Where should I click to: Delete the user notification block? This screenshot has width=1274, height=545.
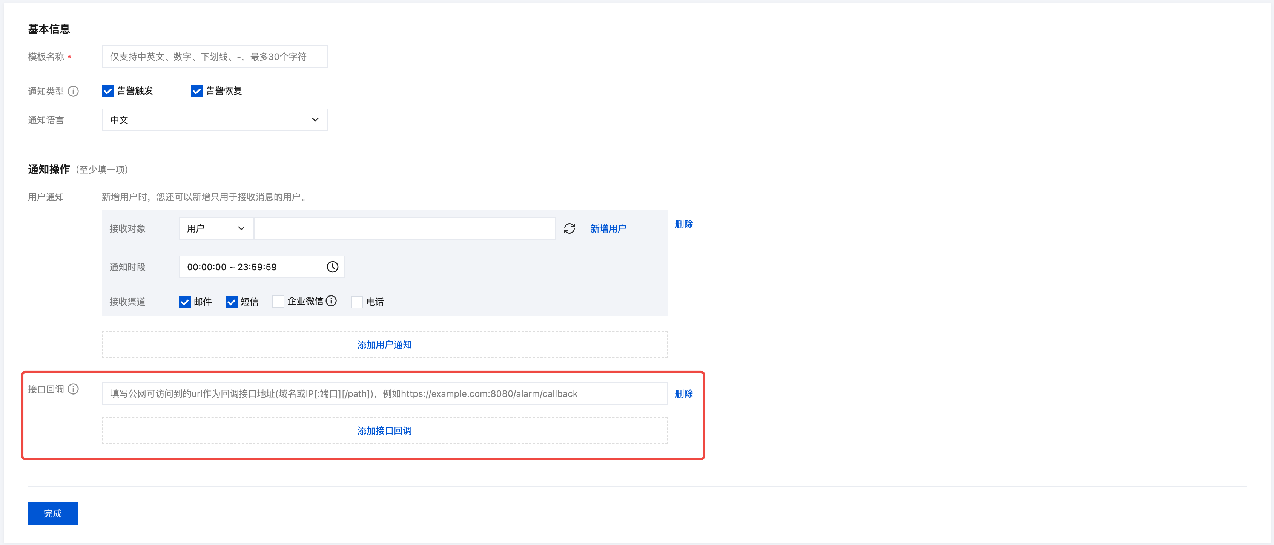[x=683, y=224]
